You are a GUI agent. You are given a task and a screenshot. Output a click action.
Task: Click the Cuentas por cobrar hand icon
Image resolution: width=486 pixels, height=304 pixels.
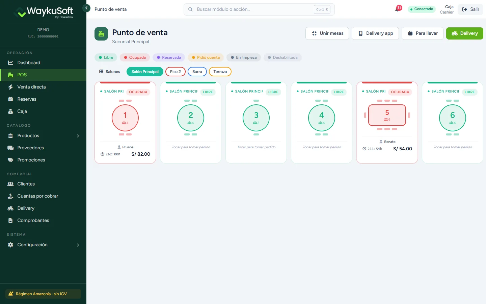10,196
